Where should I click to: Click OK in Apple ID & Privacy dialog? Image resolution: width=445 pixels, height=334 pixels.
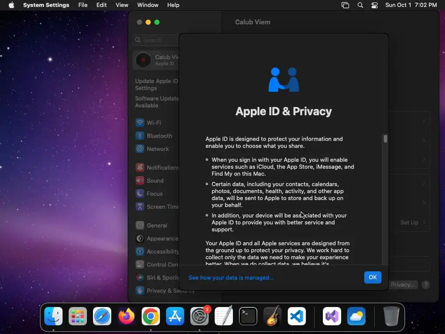[x=372, y=277]
